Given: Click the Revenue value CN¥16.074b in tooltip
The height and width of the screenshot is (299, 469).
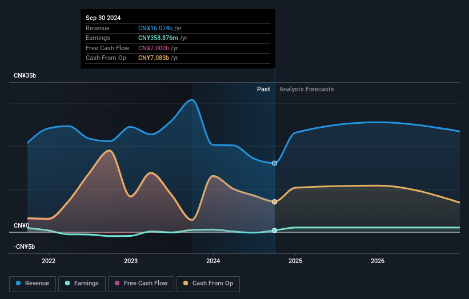Looking at the screenshot, I should pos(155,28).
